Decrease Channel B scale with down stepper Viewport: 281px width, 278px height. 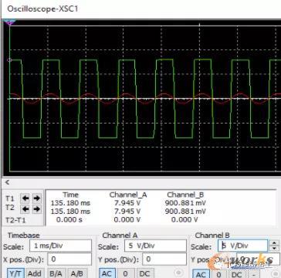coord(275,249)
